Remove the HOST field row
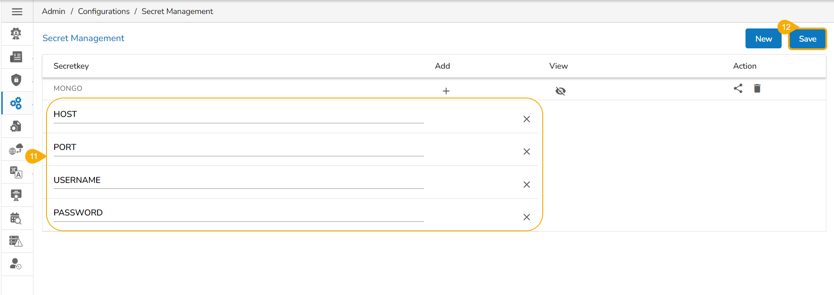 pos(526,119)
